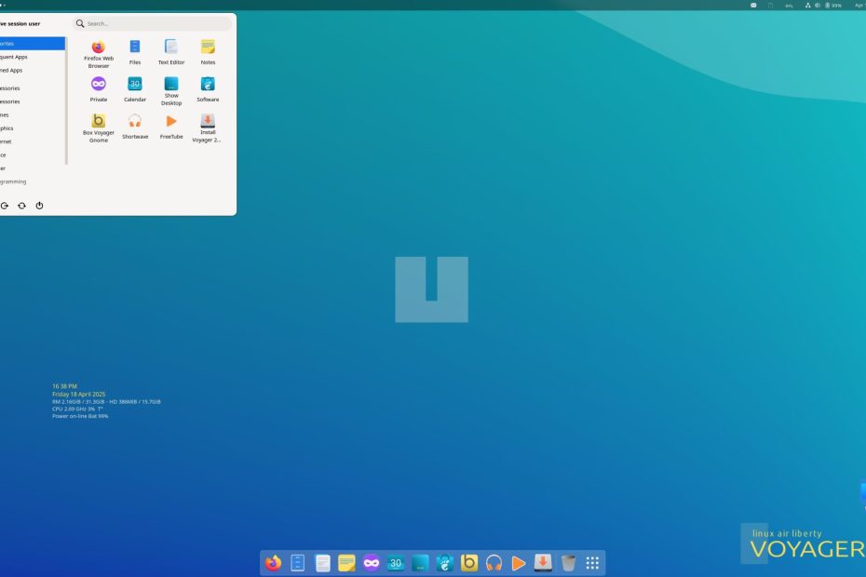This screenshot has height=577, width=866.
Task: Launch FreeTube from the dock play icon
Action: pos(518,563)
